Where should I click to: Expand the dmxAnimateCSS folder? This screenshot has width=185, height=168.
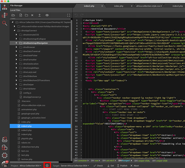16,35
